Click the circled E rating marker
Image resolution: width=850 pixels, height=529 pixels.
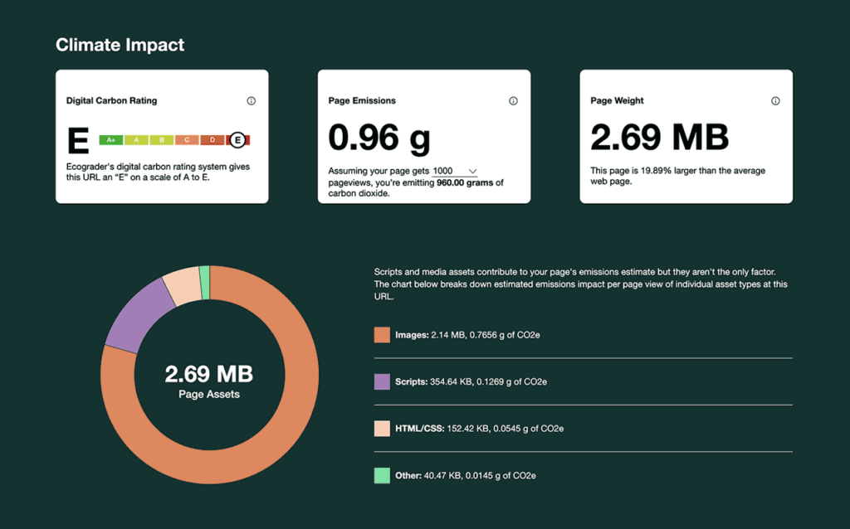tap(238, 140)
